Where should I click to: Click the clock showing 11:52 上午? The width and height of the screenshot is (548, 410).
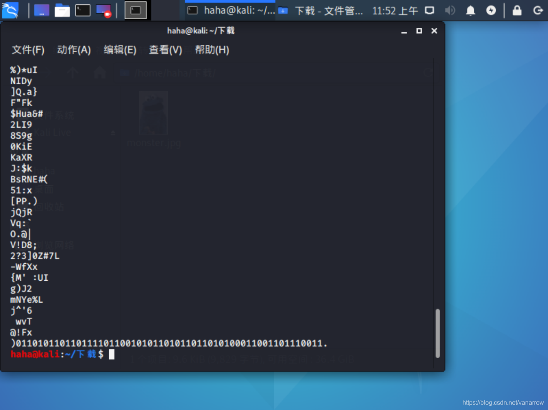395,11
